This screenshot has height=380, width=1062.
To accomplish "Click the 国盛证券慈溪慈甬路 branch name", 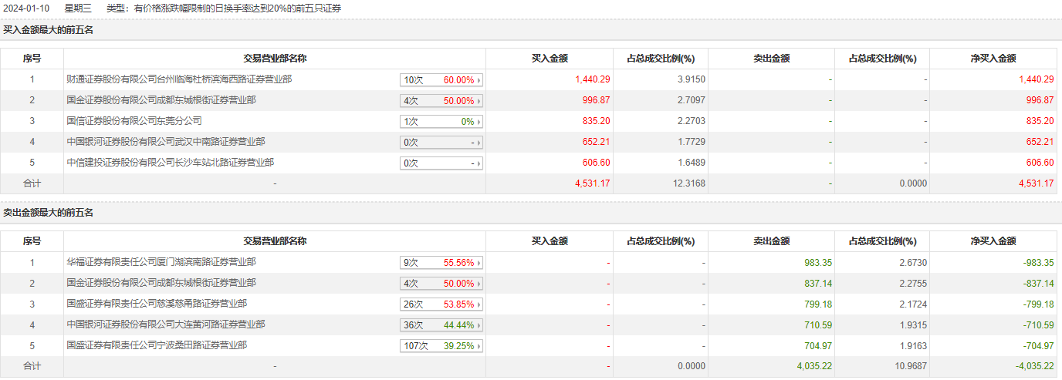I will (x=157, y=304).
